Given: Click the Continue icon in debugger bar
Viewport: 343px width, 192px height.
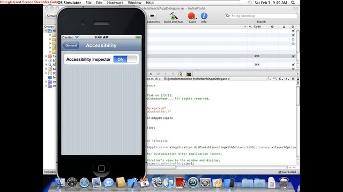Looking at the screenshot, I should (159, 74).
